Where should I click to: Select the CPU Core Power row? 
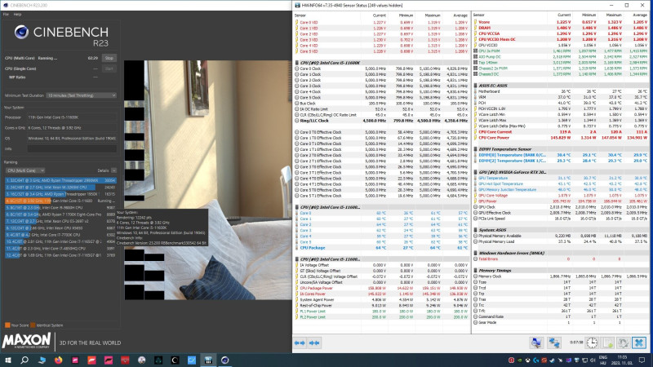point(561,138)
